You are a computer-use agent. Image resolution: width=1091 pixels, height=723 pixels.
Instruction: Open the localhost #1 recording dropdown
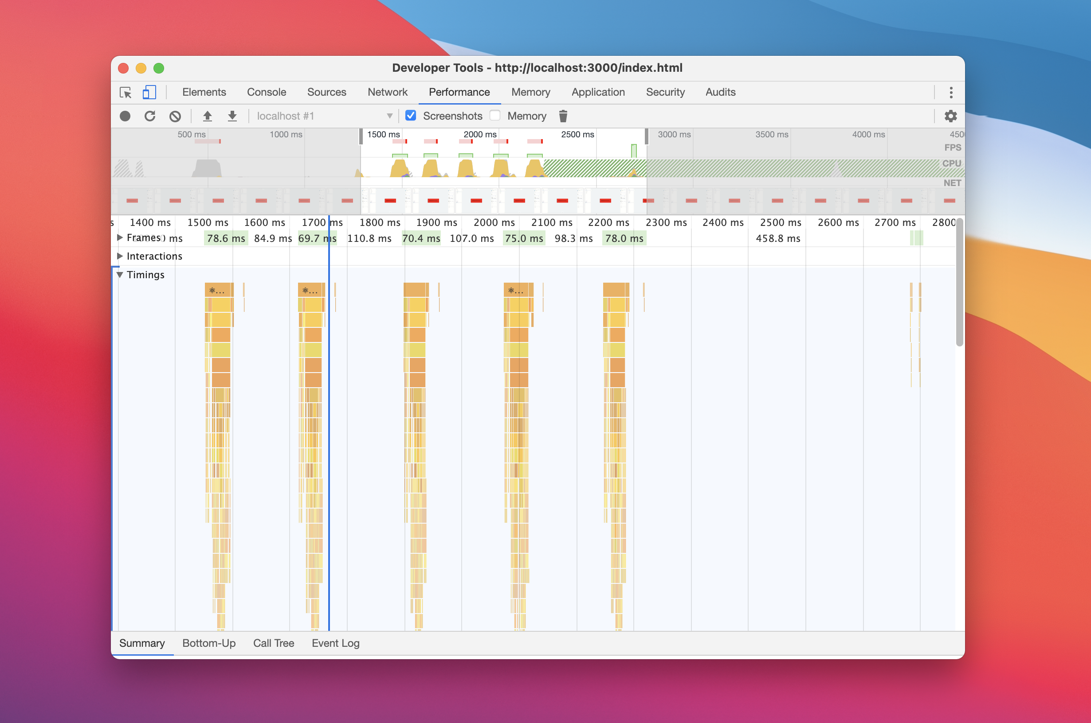tap(325, 116)
